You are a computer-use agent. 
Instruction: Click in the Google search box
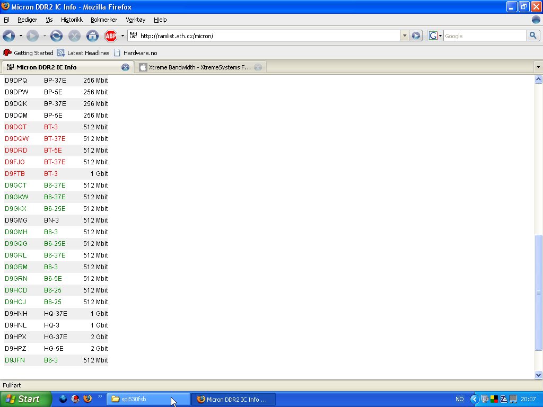pyautogui.click(x=485, y=36)
